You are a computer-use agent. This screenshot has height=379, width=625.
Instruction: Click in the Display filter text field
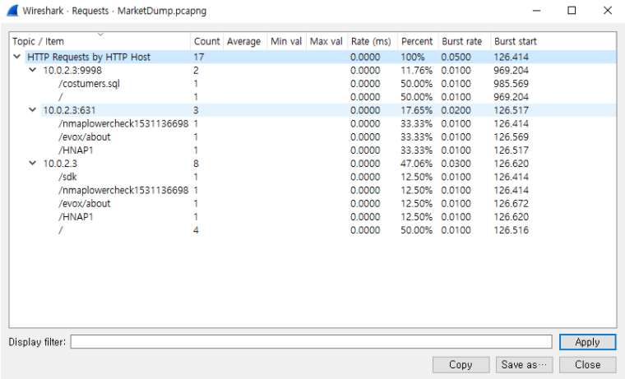pyautogui.click(x=312, y=341)
